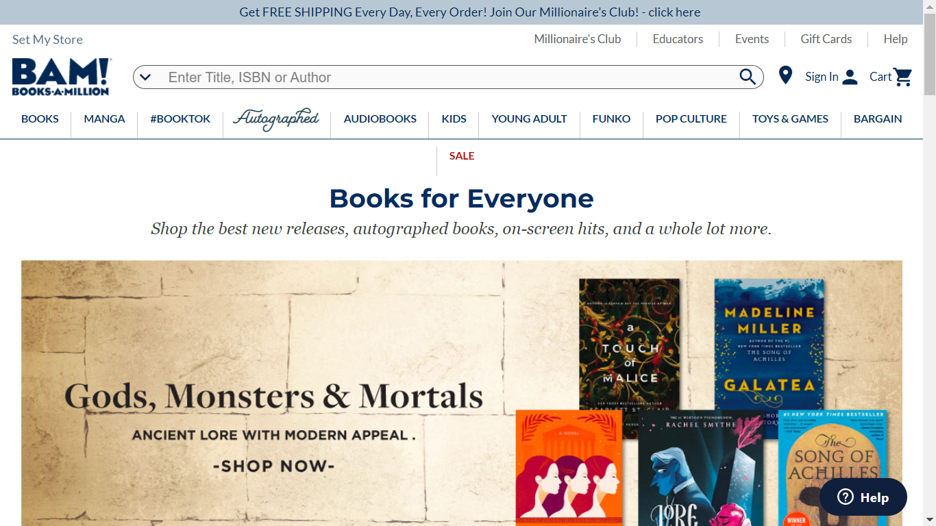Click Set My Store link
This screenshot has height=526, width=936.
click(x=47, y=40)
